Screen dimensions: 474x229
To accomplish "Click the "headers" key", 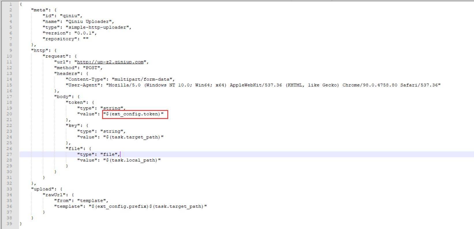I will point(67,74).
